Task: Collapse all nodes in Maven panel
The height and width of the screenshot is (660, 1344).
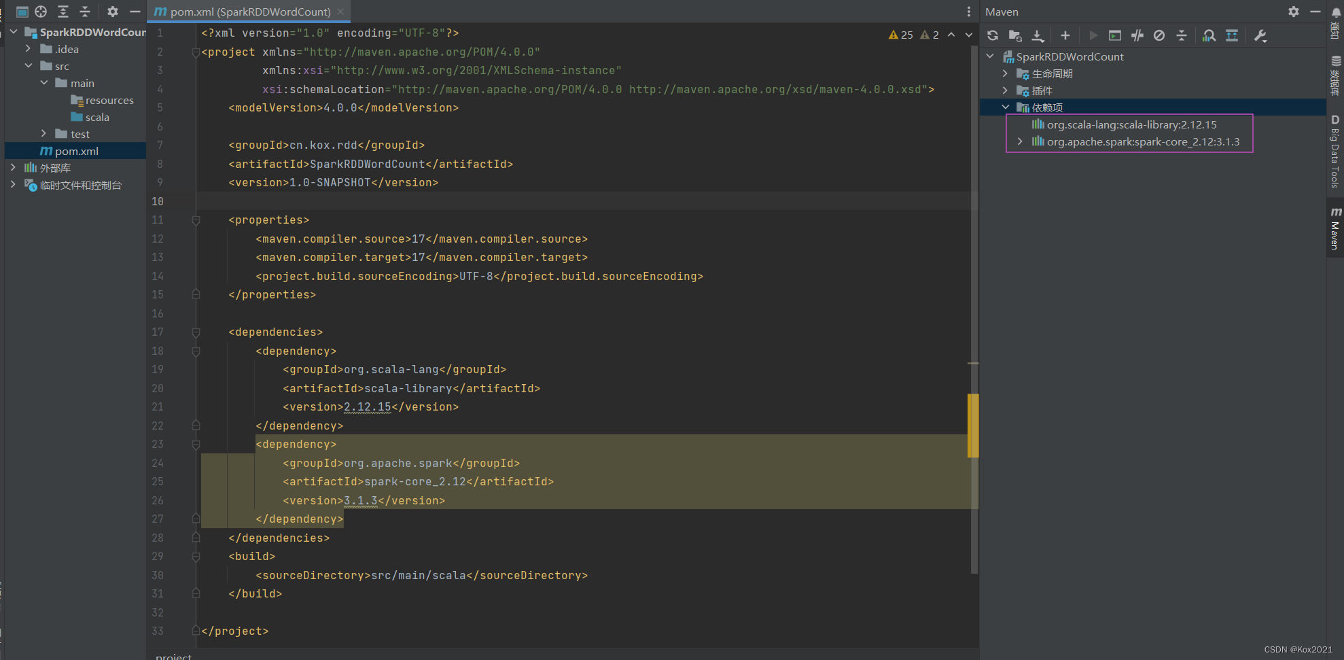Action: pyautogui.click(x=1182, y=35)
